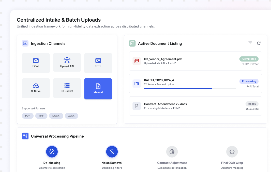Click the DOCX format chip

pyautogui.click(x=56, y=116)
